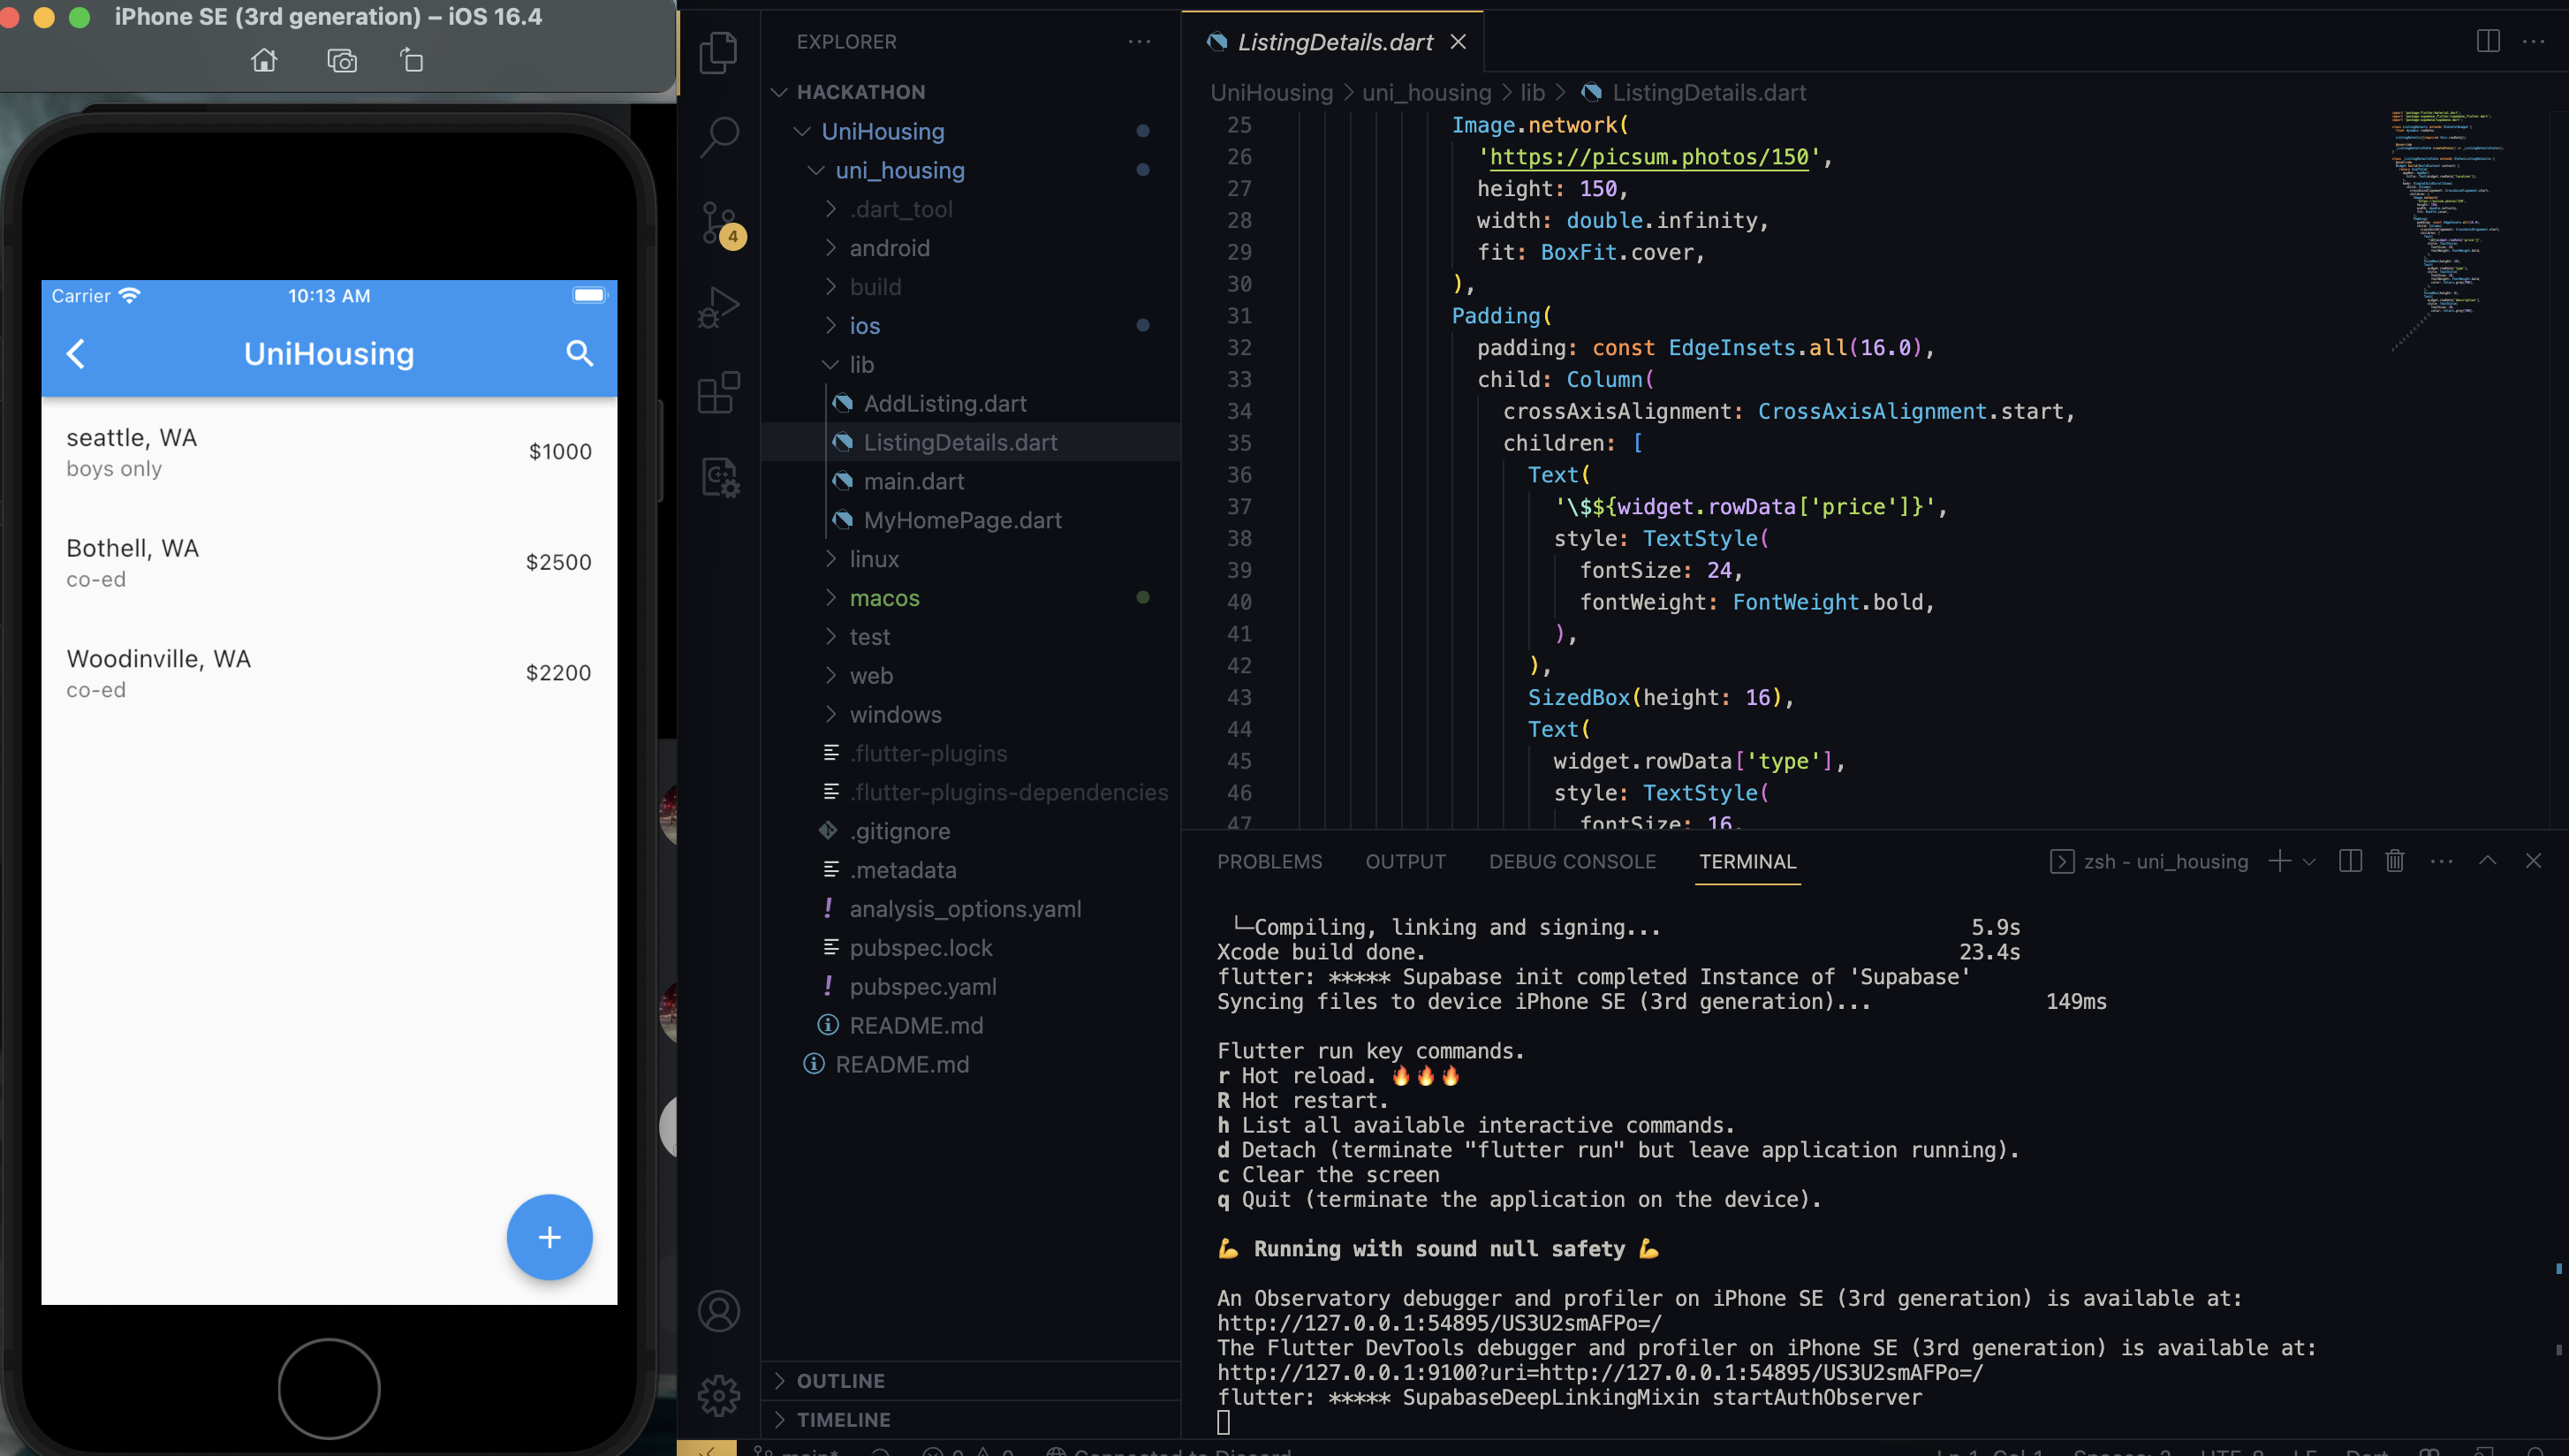Viewport: 2569px width, 1456px height.
Task: Collapse the lib folder
Action: [860, 365]
